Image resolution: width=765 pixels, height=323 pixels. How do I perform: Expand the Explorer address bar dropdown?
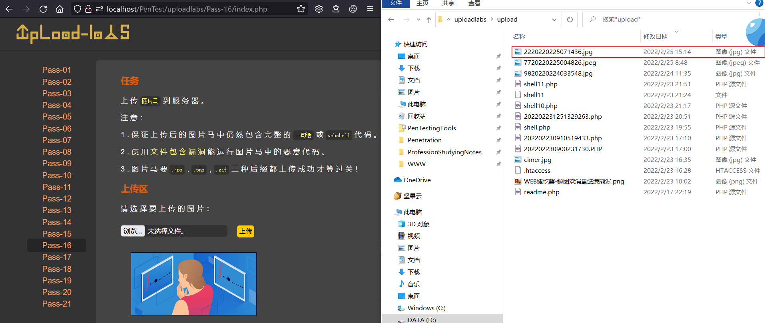pyautogui.click(x=554, y=20)
